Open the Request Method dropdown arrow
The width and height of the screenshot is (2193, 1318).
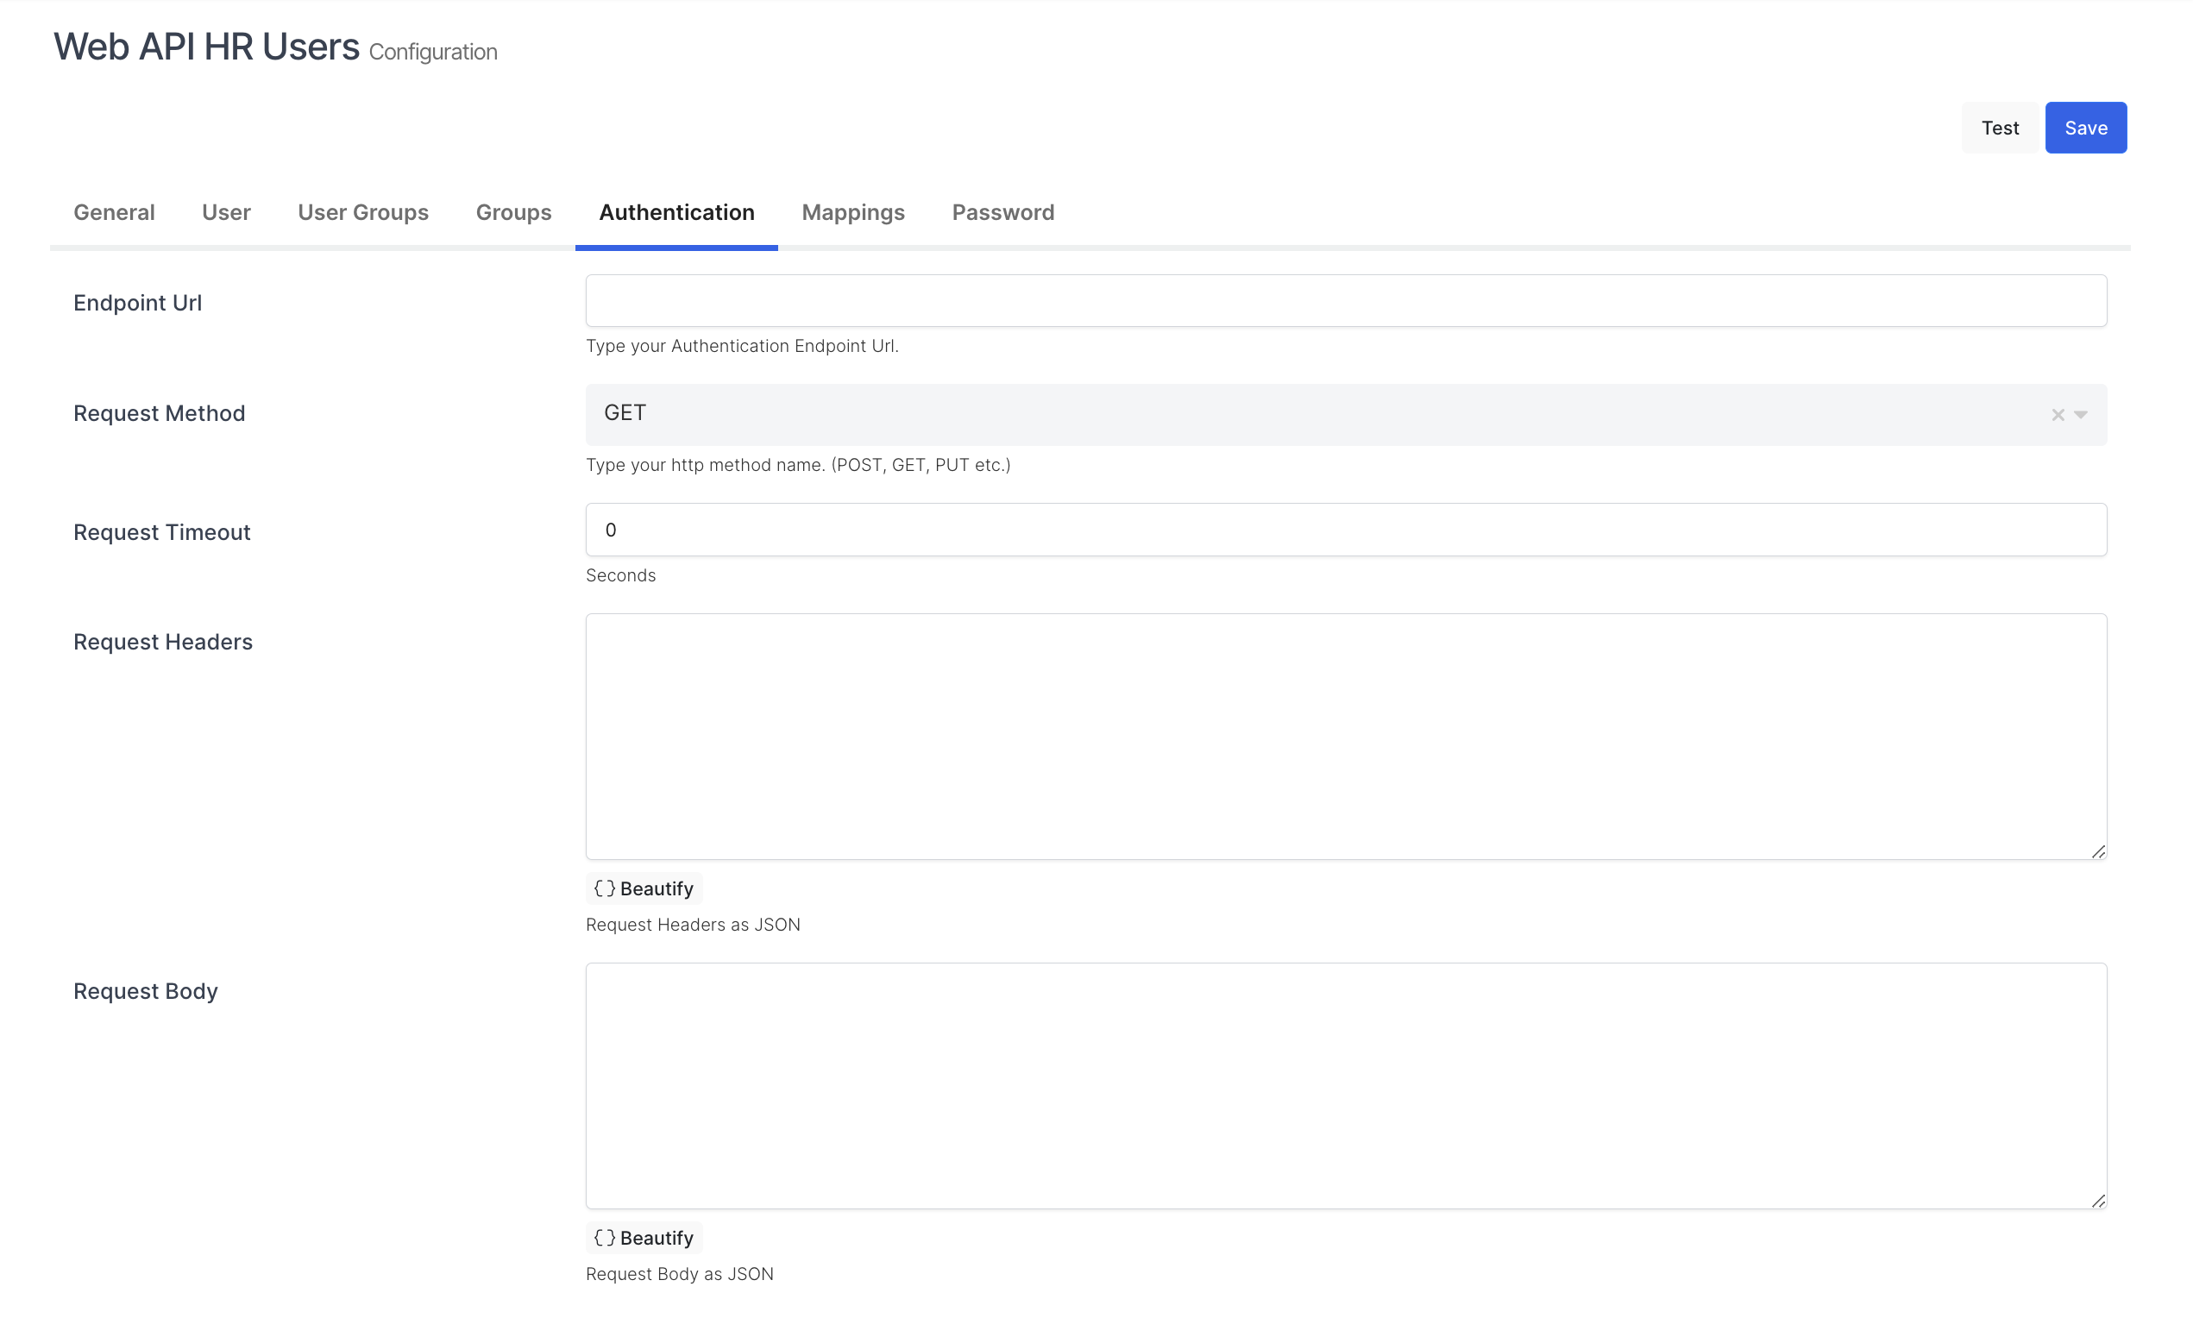[x=2080, y=415]
